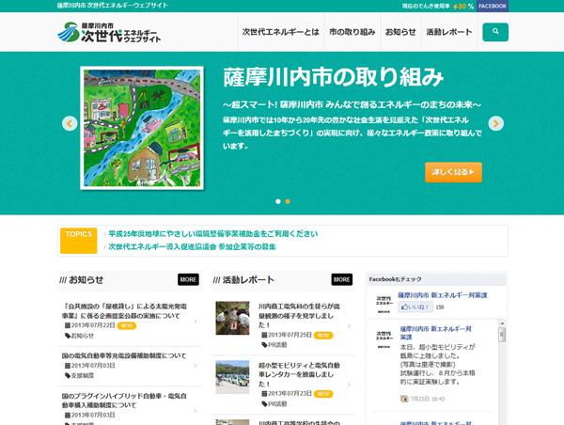Click Facebook いいね! like button
Viewport: 564px width, 425px height.
[x=415, y=307]
